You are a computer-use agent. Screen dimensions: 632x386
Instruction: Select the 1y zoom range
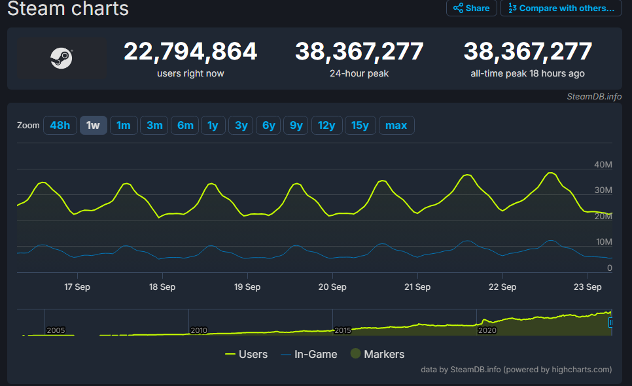click(213, 126)
